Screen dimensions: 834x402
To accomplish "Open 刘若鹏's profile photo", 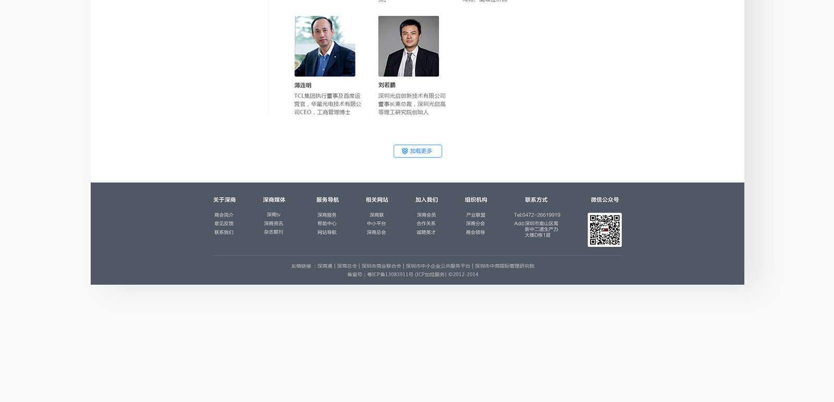I will click(409, 46).
